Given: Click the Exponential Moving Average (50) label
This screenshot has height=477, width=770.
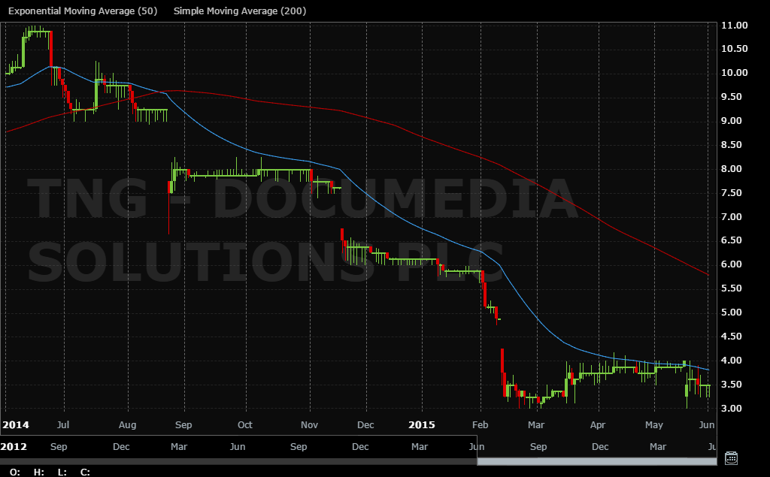Looking at the screenshot, I should click(x=83, y=11).
